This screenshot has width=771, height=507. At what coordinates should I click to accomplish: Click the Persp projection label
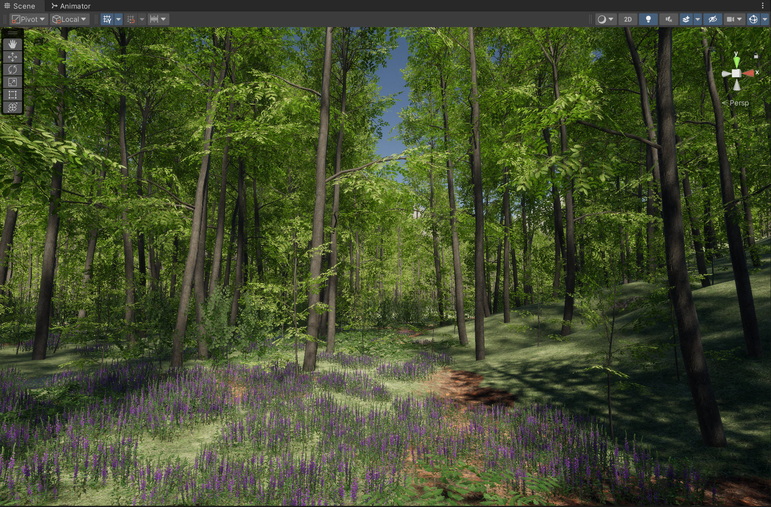click(739, 103)
